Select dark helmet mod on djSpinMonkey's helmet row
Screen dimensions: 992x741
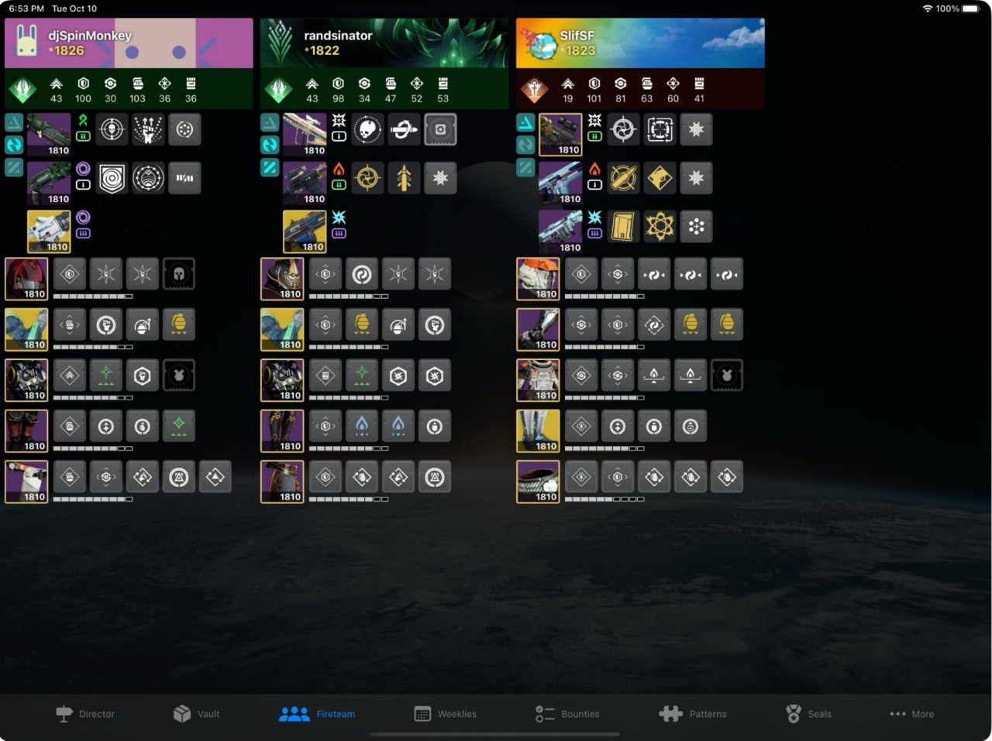pyautogui.click(x=179, y=273)
